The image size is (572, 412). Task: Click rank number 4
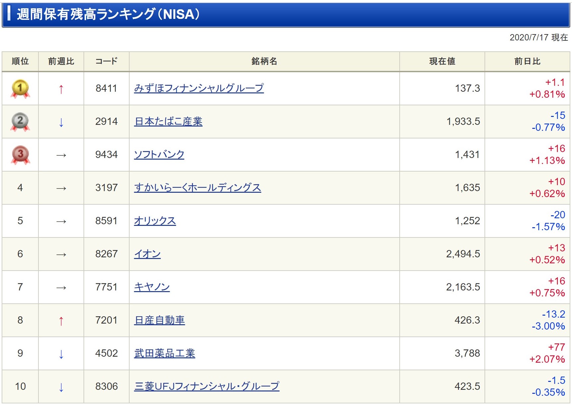[x=20, y=188]
